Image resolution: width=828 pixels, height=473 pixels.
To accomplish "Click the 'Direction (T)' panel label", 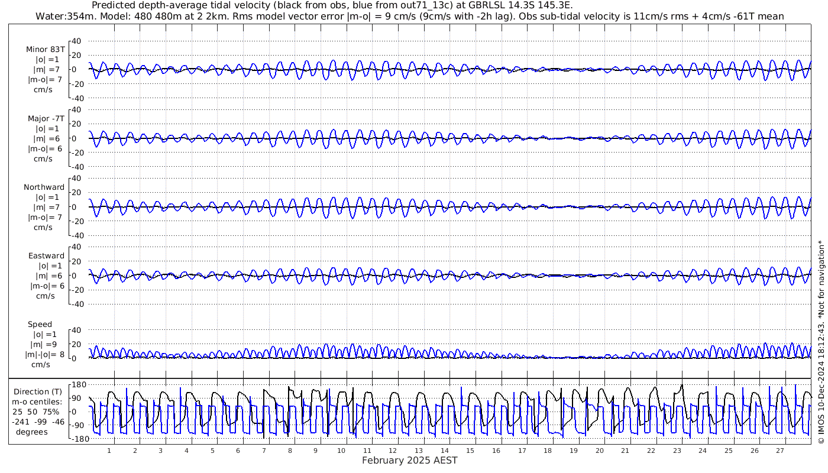I will tap(38, 391).
